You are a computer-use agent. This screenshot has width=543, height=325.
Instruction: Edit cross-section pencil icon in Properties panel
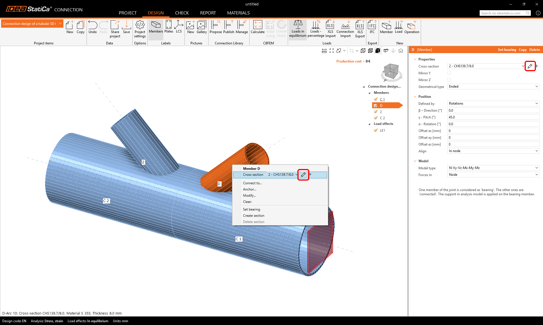[530, 66]
